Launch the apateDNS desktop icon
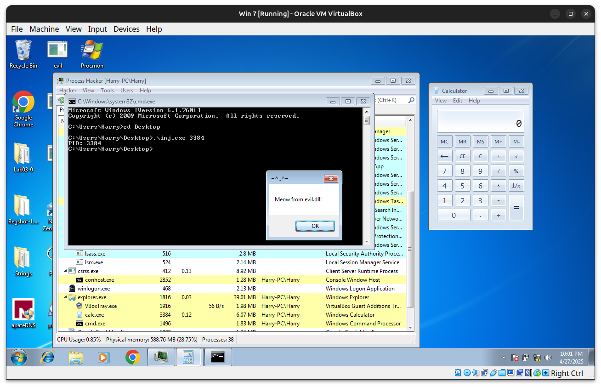This screenshot has height=387, width=601. 23,314
